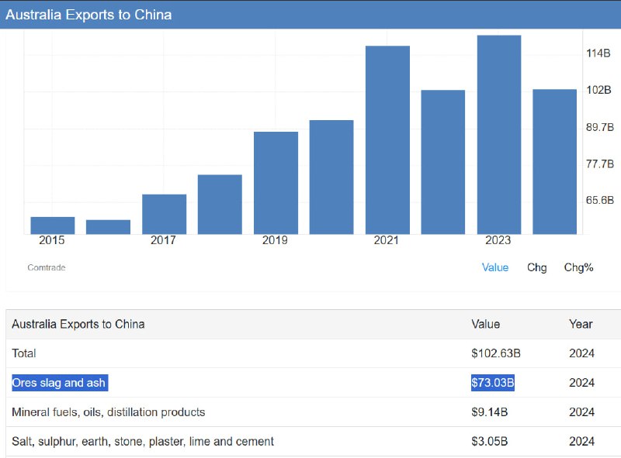The width and height of the screenshot is (621, 458).
Task: Click the 2015 bar in the chart
Action: coord(53,226)
